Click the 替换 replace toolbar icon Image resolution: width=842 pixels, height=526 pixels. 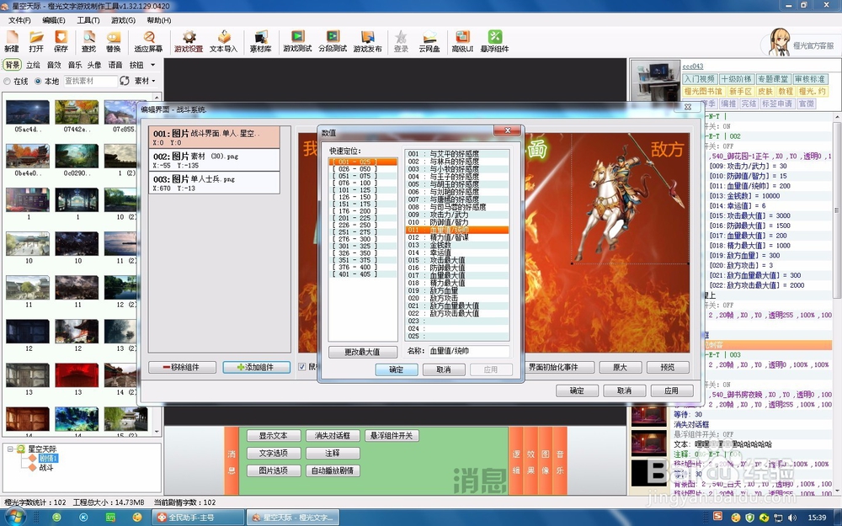tap(114, 41)
